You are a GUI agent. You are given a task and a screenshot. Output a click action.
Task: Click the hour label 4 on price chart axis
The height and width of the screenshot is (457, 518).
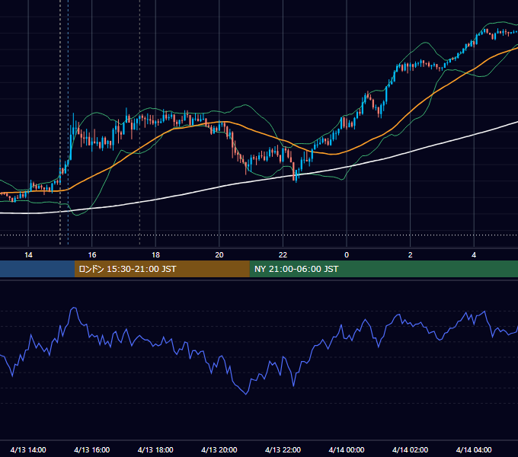click(x=474, y=255)
